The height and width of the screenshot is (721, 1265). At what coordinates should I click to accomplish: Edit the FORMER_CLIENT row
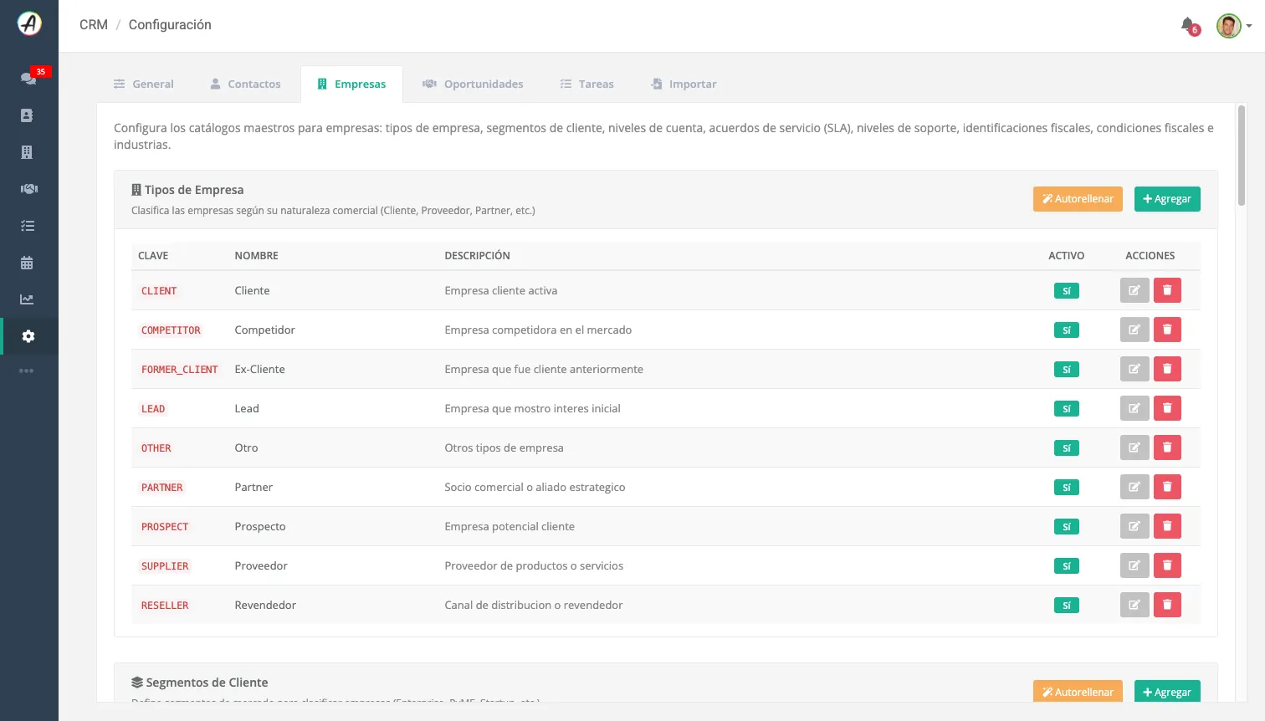click(1134, 369)
